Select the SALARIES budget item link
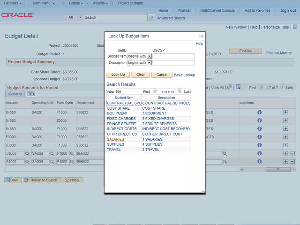 [115, 139]
